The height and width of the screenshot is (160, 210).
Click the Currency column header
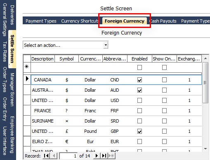coord(90,59)
